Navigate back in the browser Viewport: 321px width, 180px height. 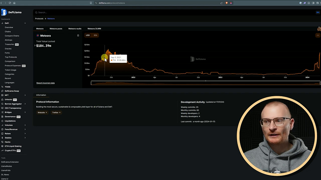1,3
